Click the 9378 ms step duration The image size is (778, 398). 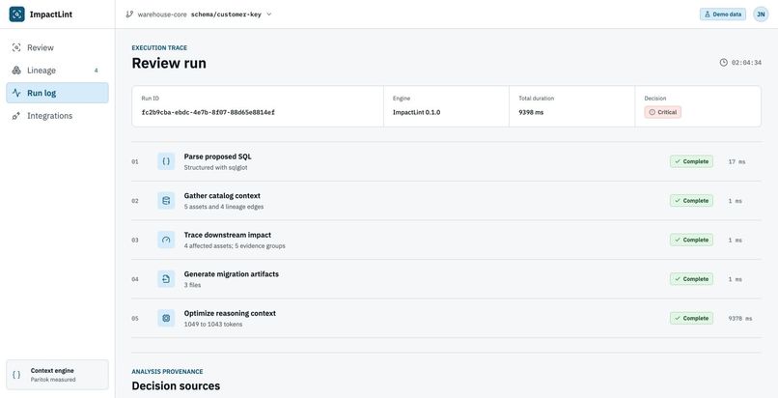(739, 319)
